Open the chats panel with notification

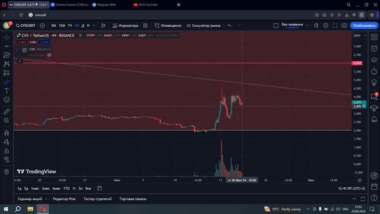click(374, 96)
